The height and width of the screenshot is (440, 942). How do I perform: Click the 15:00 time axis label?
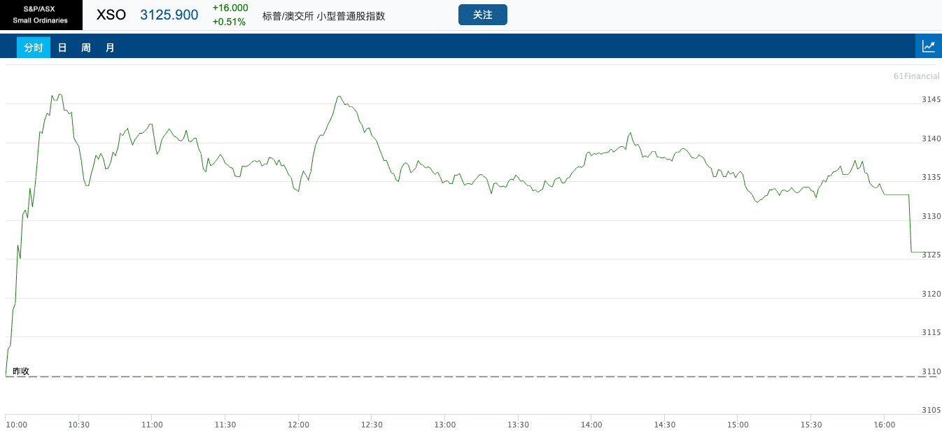(738, 425)
